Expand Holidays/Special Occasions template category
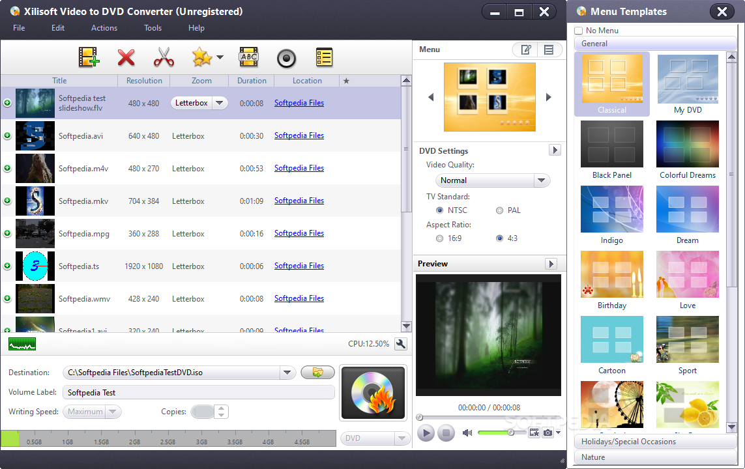Image resolution: width=745 pixels, height=469 pixels. pyautogui.click(x=655, y=442)
